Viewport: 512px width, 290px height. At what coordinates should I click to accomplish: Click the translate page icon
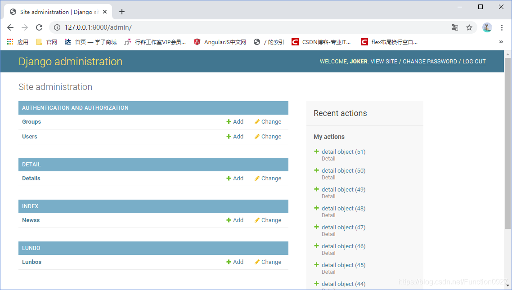click(x=455, y=27)
